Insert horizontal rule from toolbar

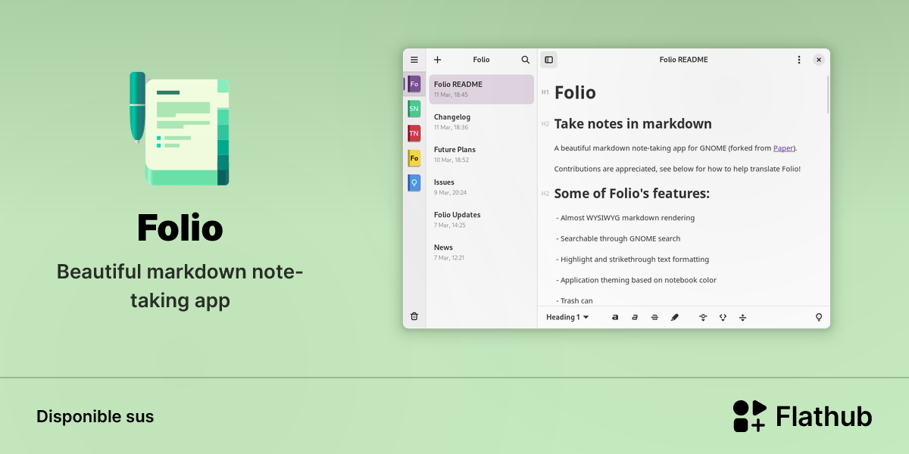point(742,317)
